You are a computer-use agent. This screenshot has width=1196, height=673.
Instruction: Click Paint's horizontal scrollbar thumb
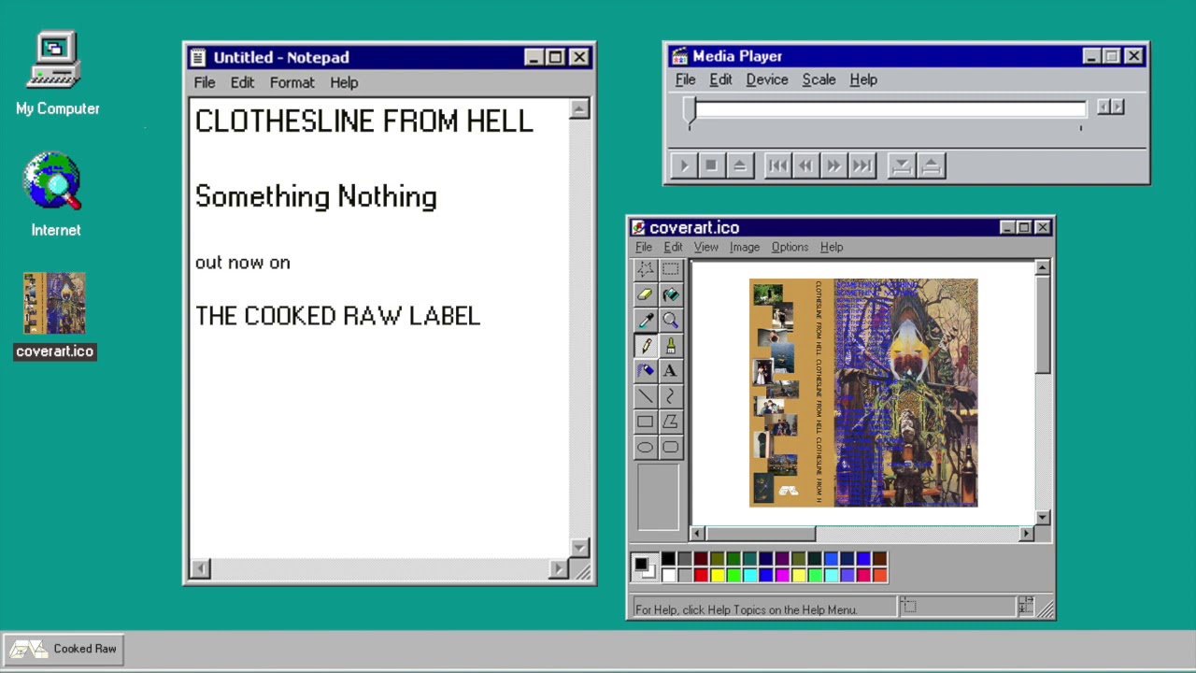tap(761, 534)
